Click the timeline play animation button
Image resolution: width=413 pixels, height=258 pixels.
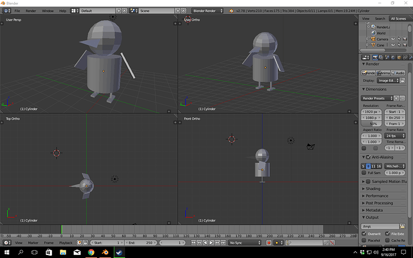point(211,242)
